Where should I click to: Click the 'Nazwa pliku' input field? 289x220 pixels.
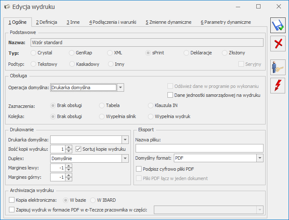coord(199,148)
